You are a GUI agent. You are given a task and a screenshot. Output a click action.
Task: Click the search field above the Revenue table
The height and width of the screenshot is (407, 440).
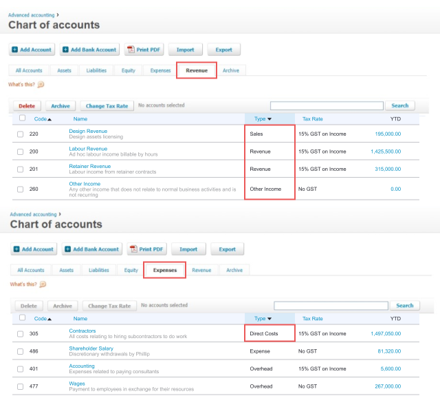coord(327,106)
